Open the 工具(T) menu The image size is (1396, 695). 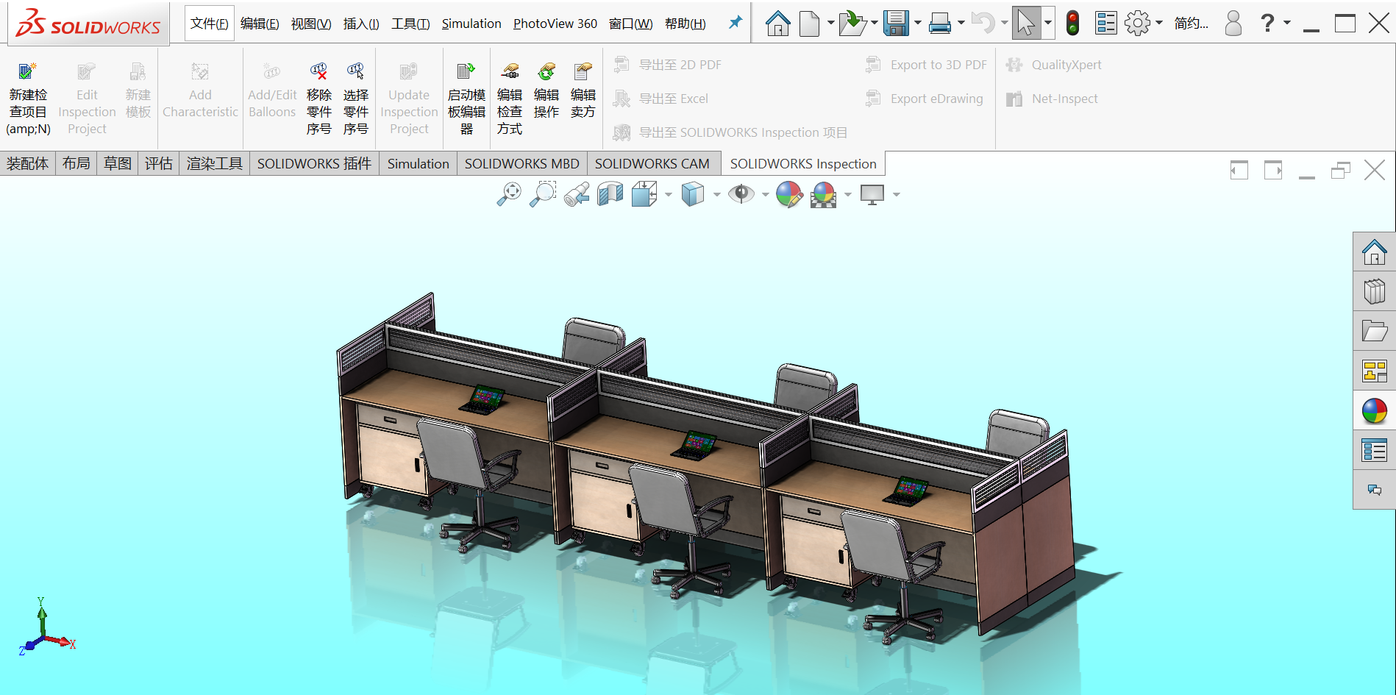[410, 24]
